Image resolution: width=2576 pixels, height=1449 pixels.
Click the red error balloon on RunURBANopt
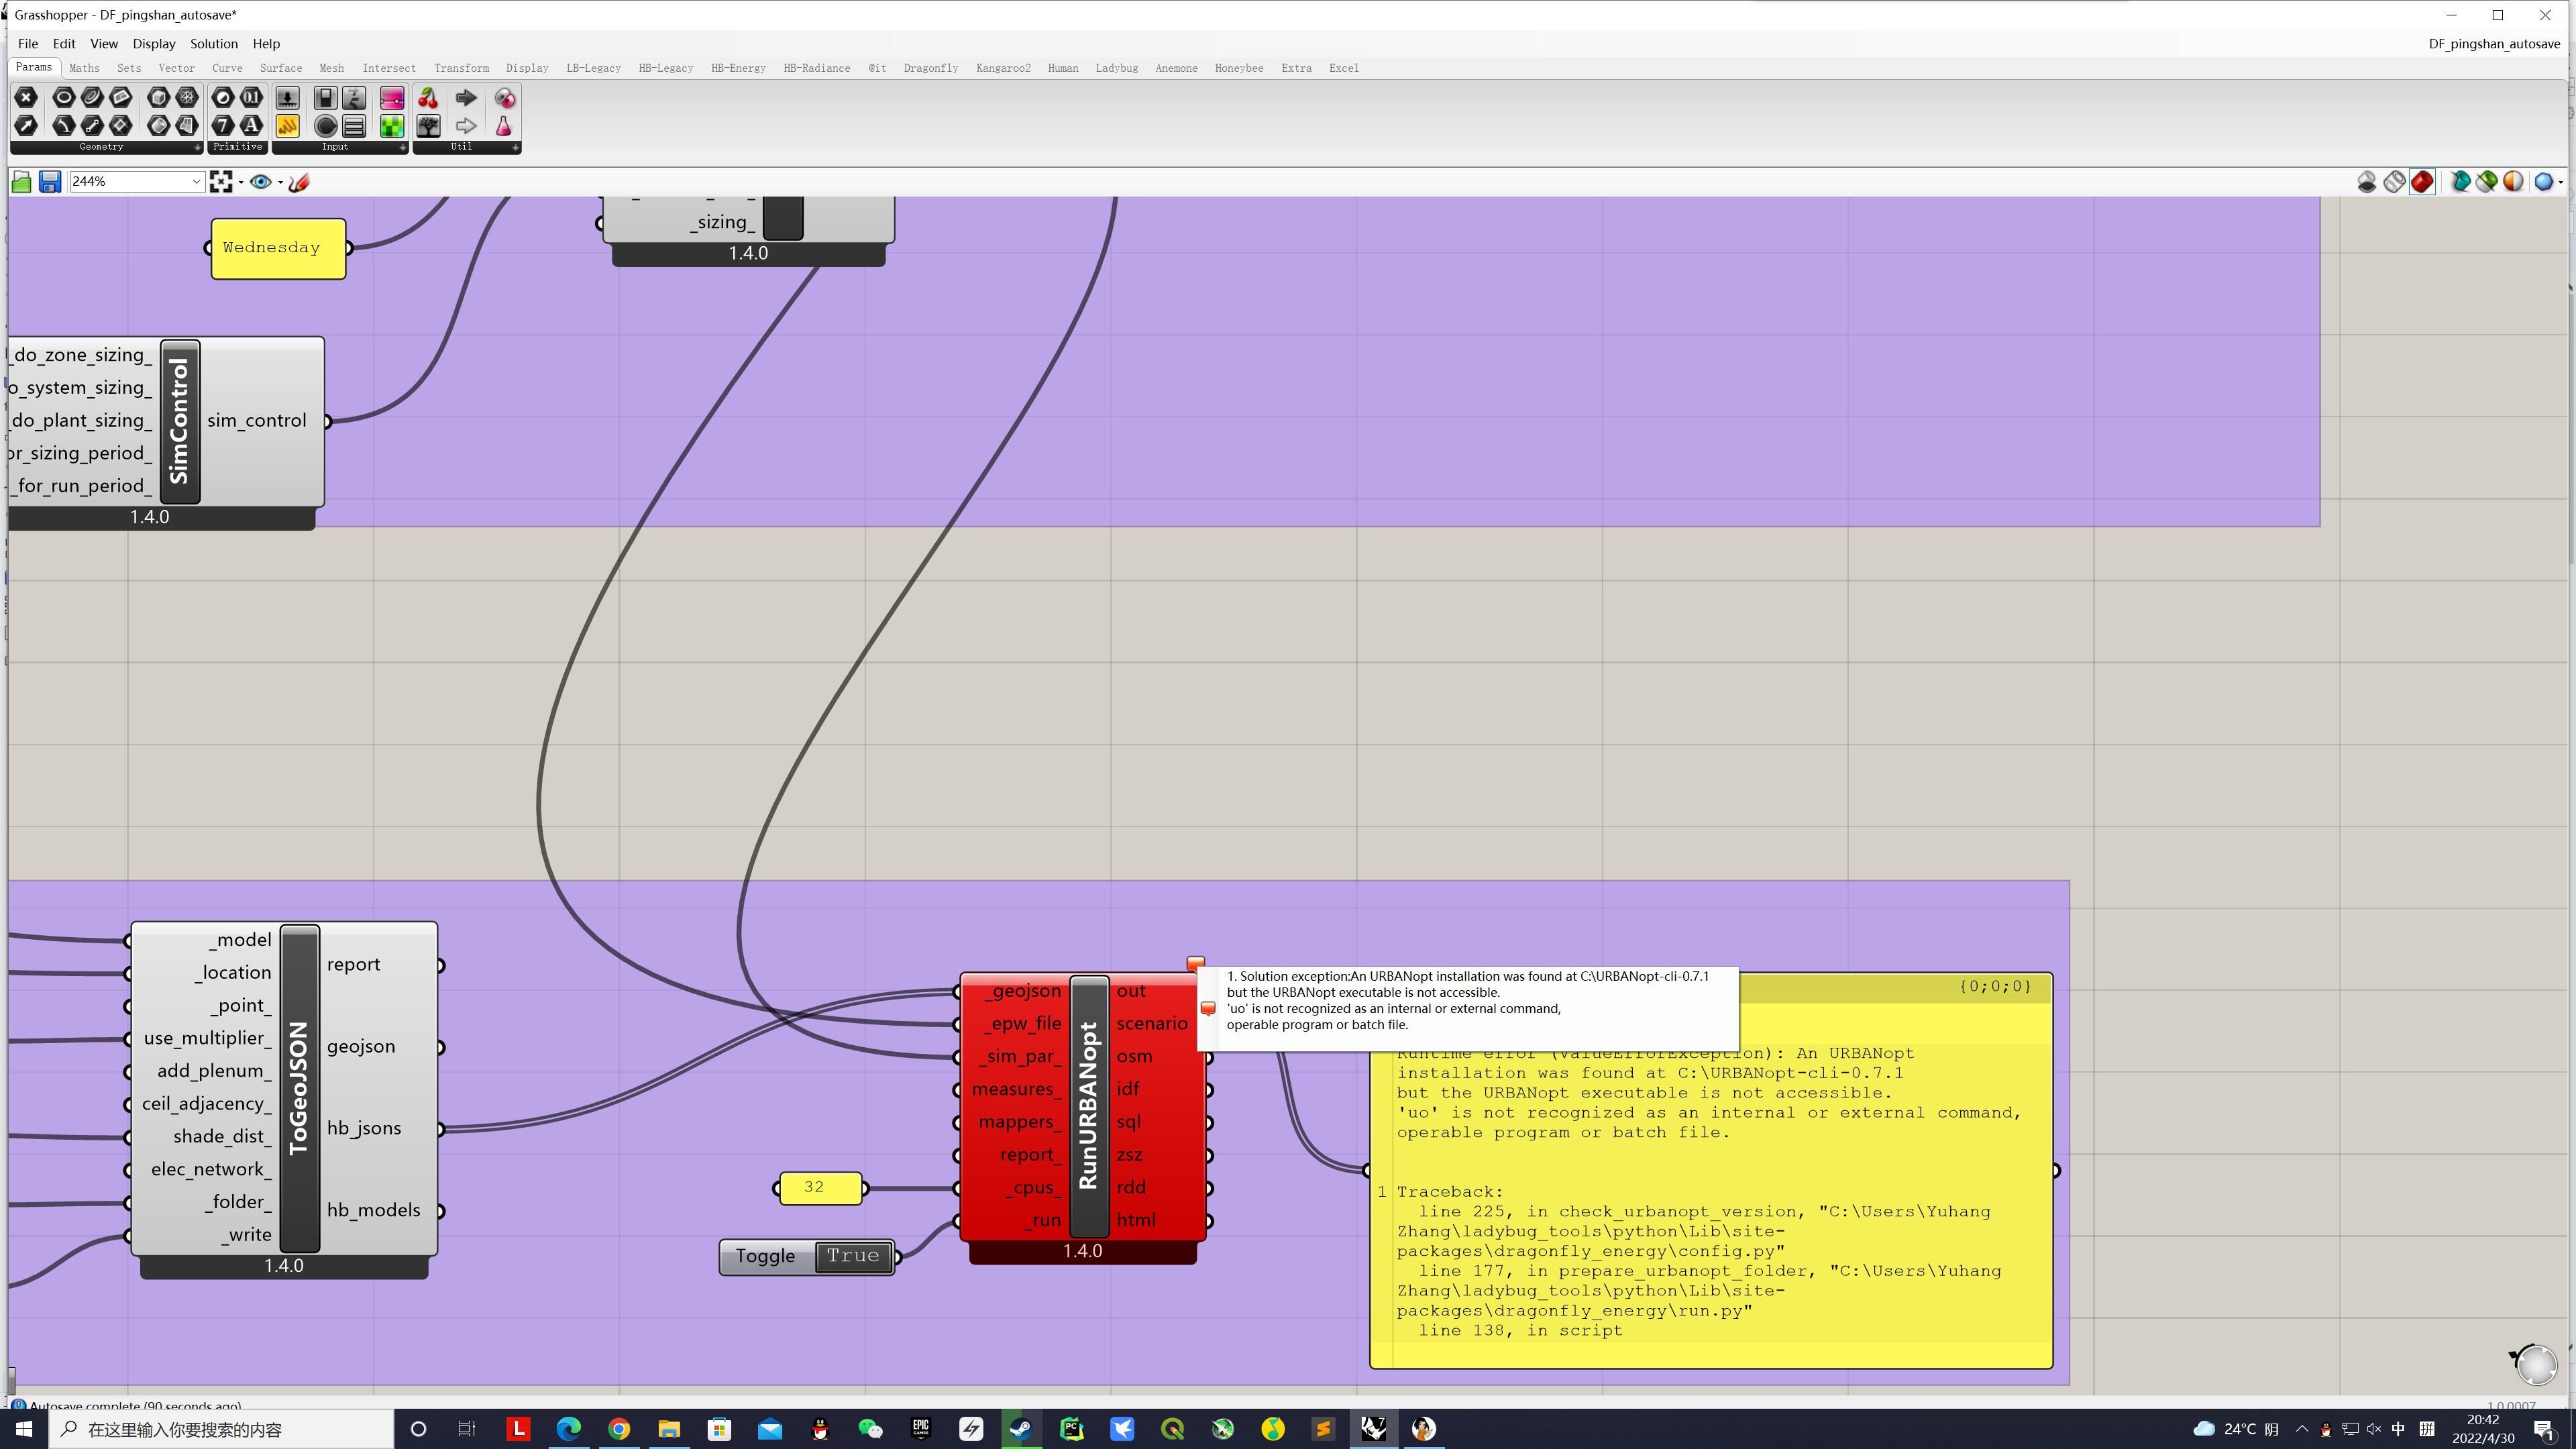[1195, 963]
